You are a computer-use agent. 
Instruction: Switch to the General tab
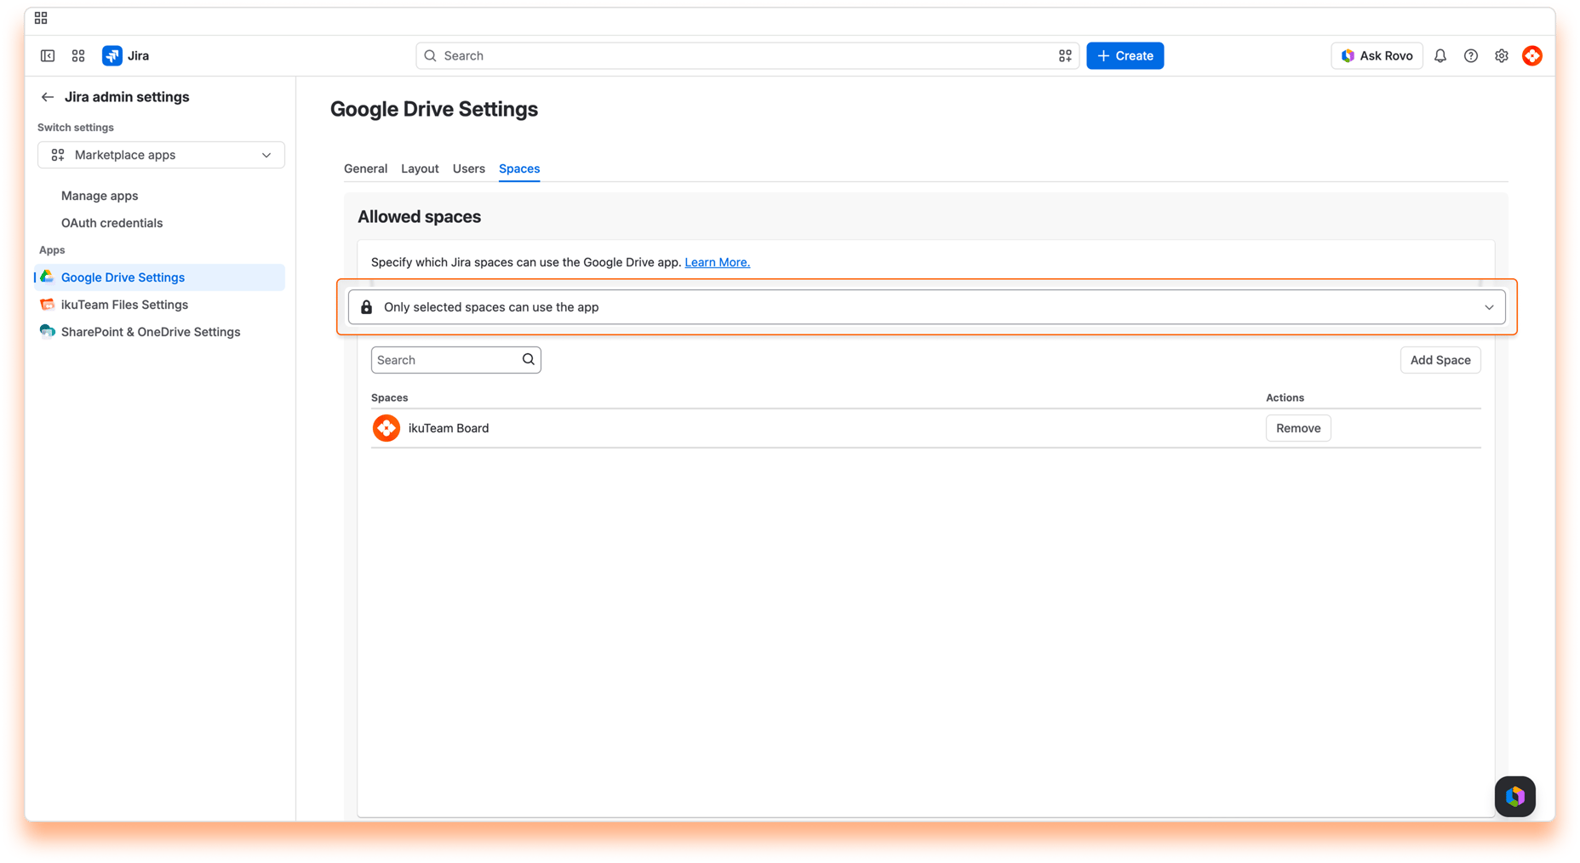(365, 169)
